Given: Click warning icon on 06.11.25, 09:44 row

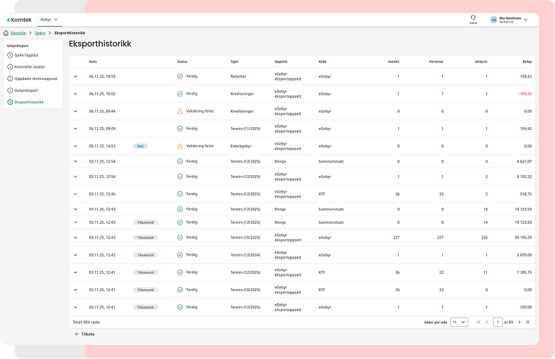Looking at the screenshot, I should (x=180, y=111).
